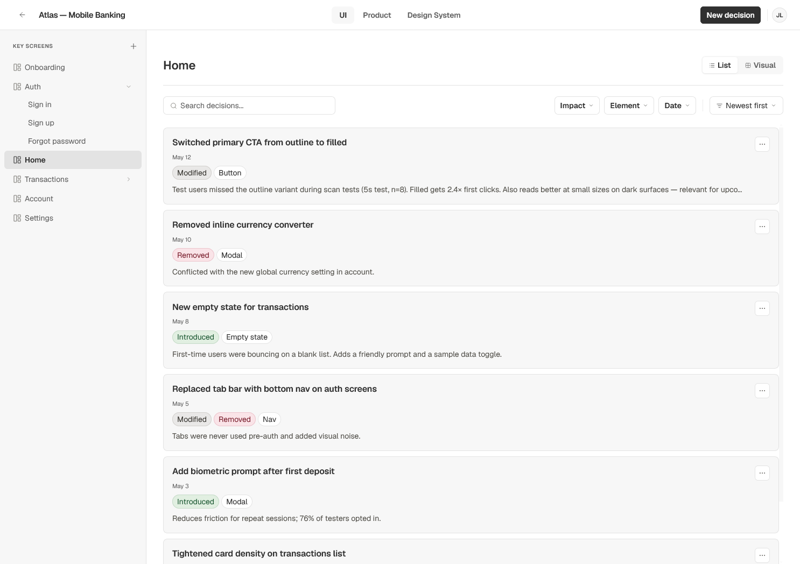Open "Switched primary CTA from outline to filled"
This screenshot has width=800, height=564.
click(259, 142)
